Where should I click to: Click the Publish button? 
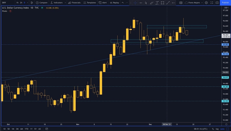pyautogui.click(x=225, y=3)
